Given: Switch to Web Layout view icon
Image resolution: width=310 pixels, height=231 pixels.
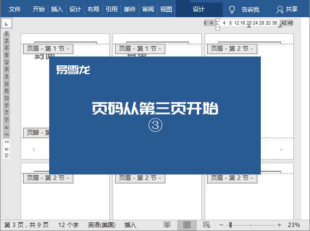Looking at the screenshot, I should point(207,225).
